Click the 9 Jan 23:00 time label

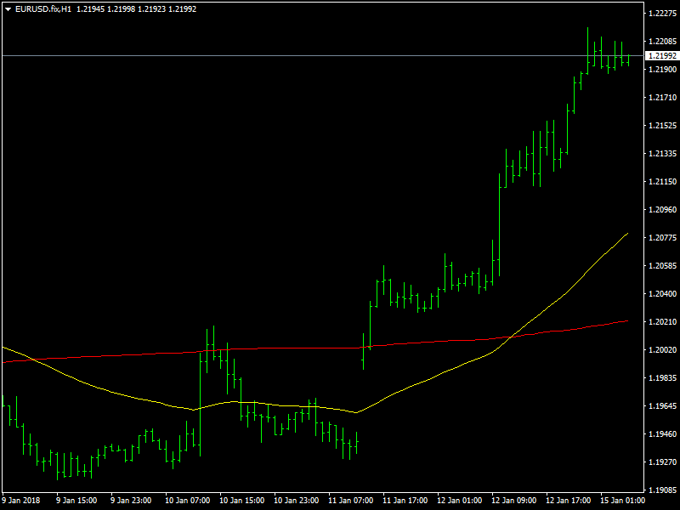131,501
